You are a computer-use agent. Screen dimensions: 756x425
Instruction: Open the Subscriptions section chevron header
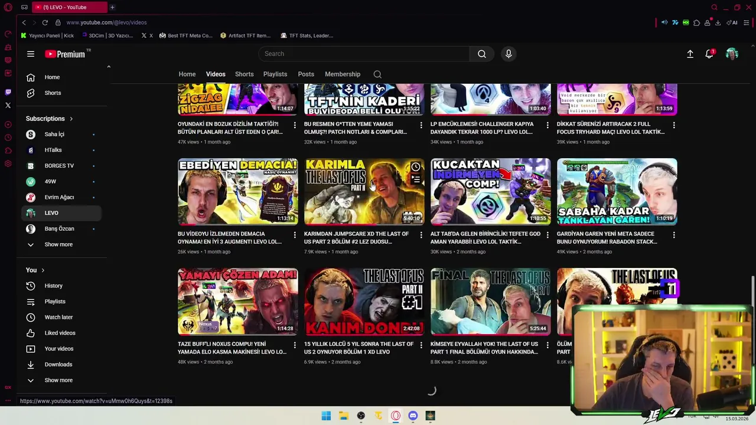coord(50,119)
